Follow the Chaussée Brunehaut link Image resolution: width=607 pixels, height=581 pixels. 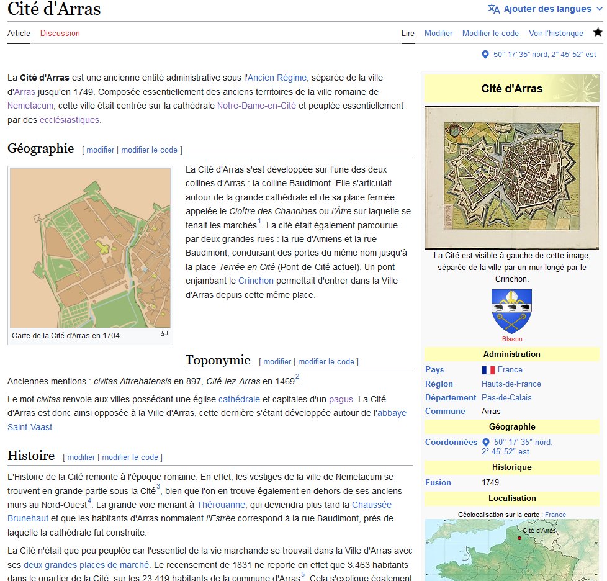click(372, 505)
